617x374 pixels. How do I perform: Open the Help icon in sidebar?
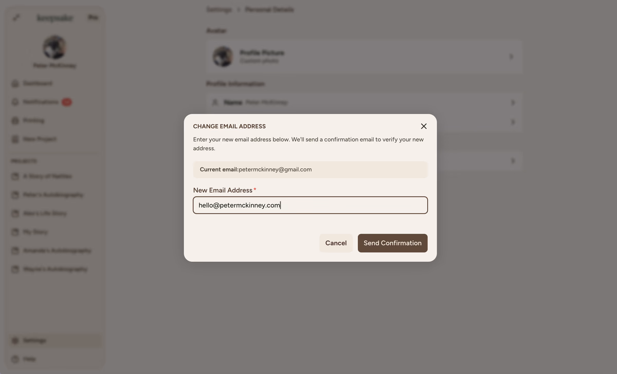[15, 359]
